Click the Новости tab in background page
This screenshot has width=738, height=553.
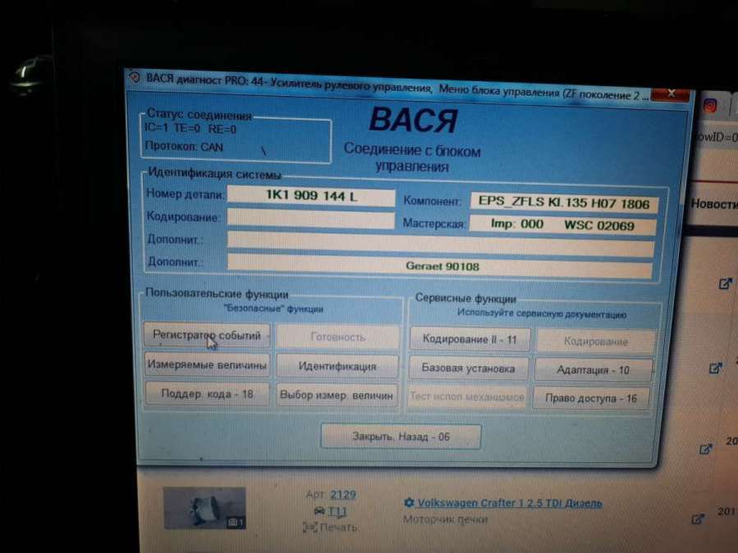click(x=714, y=204)
